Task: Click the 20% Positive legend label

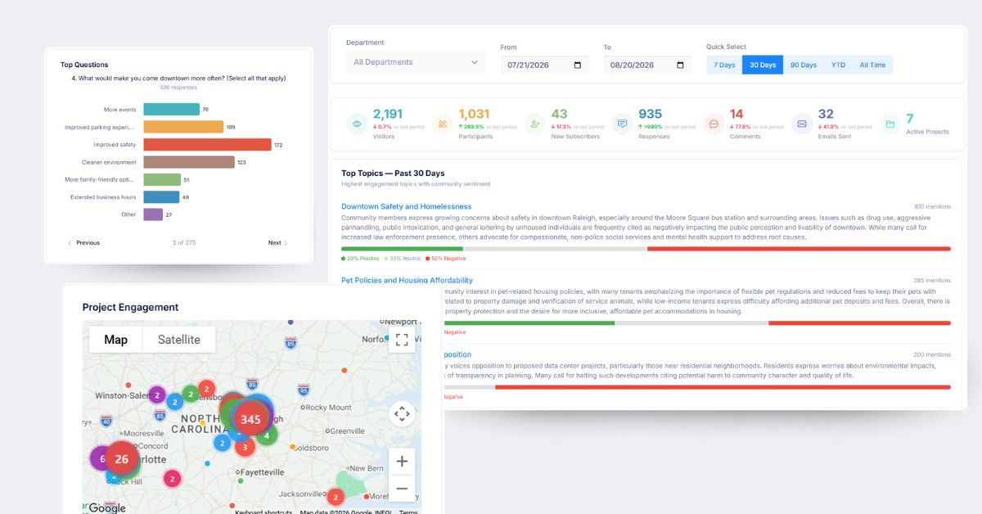Action: pyautogui.click(x=360, y=259)
